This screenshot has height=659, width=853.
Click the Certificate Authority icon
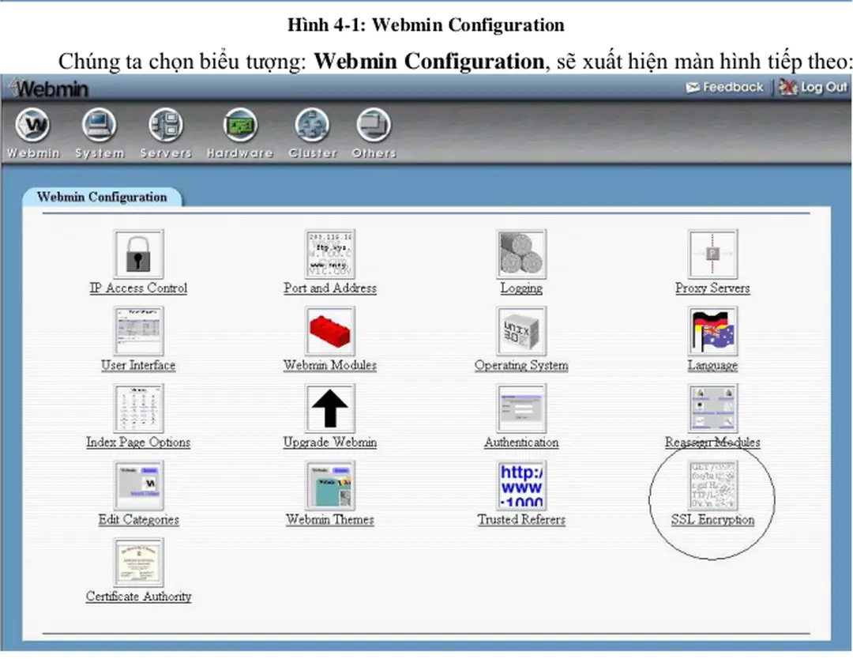tap(139, 563)
